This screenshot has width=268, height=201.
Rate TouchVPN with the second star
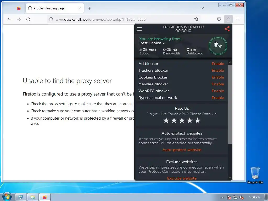point(174,120)
